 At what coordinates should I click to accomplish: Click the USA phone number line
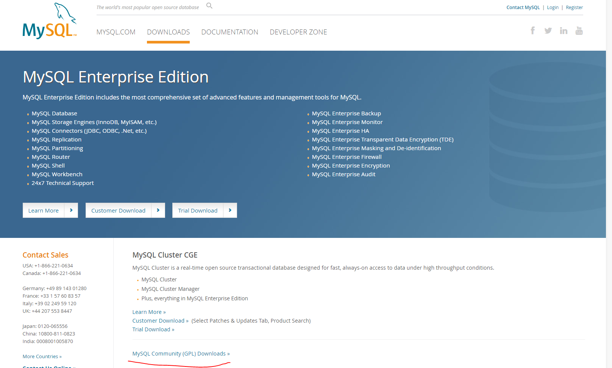(x=48, y=266)
